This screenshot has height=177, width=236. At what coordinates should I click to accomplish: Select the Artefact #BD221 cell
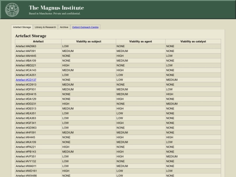tap(38, 66)
